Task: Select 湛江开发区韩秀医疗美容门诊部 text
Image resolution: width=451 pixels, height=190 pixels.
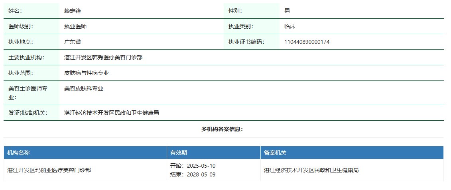Action: [x=103, y=57]
